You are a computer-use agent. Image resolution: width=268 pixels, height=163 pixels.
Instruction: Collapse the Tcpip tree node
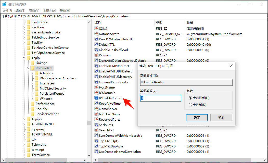tap(24, 58)
